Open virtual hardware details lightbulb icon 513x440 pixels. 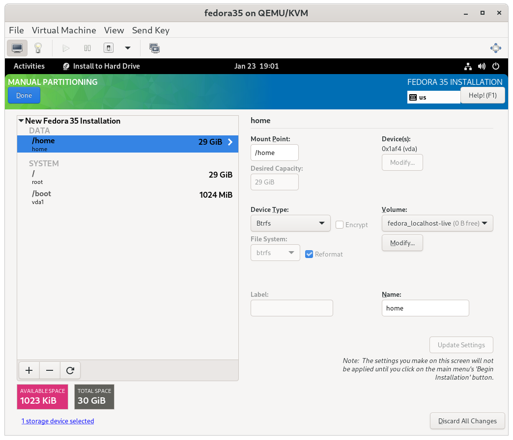[x=38, y=49]
